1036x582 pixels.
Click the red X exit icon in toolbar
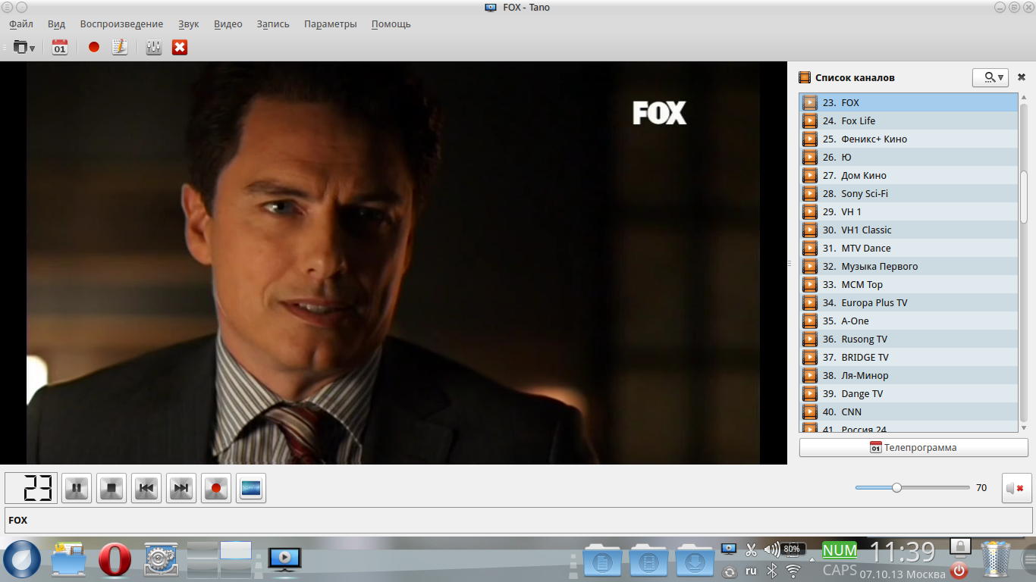(180, 48)
